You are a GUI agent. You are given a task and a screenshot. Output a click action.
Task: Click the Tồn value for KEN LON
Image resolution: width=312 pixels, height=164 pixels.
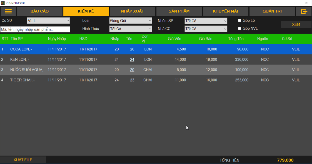click(x=132, y=60)
